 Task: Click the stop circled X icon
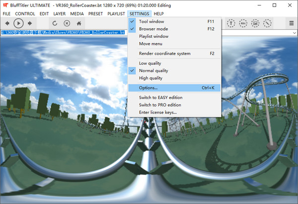[x=67, y=23]
